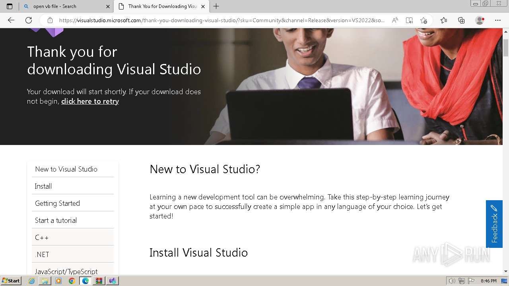The height and width of the screenshot is (286, 509).
Task: Go back to the previous page
Action: click(x=11, y=20)
